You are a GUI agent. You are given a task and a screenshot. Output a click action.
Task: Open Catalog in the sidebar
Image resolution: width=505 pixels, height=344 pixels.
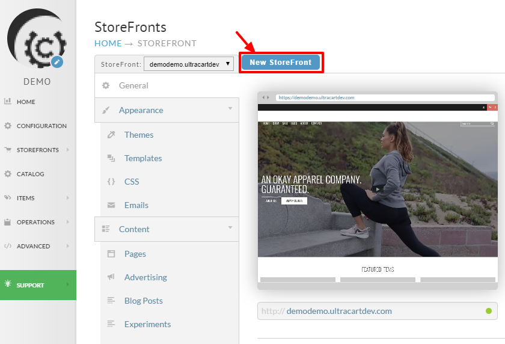click(x=30, y=174)
